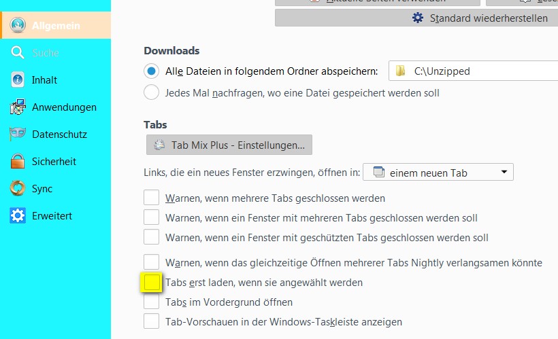The height and width of the screenshot is (339, 558).
Task: Click the Erweitert gear icon
Action: click(18, 216)
